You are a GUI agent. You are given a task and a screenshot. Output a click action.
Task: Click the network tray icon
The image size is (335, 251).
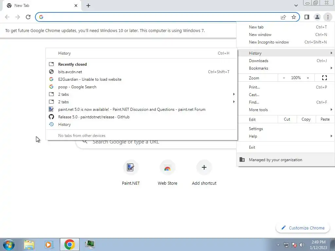pos(286,245)
